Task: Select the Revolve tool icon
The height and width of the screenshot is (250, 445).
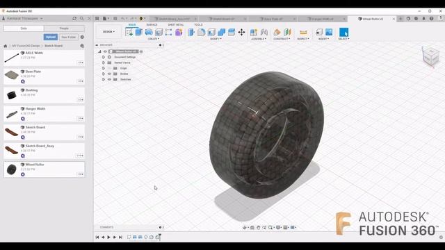Action: pos(149,32)
